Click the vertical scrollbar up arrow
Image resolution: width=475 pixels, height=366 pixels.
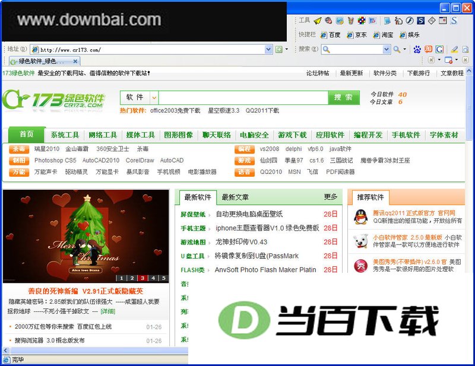tap(469, 71)
